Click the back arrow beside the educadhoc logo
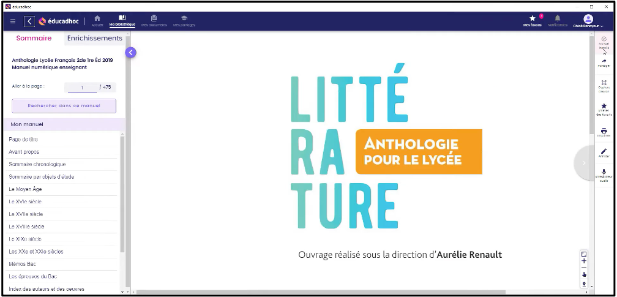The height and width of the screenshot is (297, 617). click(29, 21)
